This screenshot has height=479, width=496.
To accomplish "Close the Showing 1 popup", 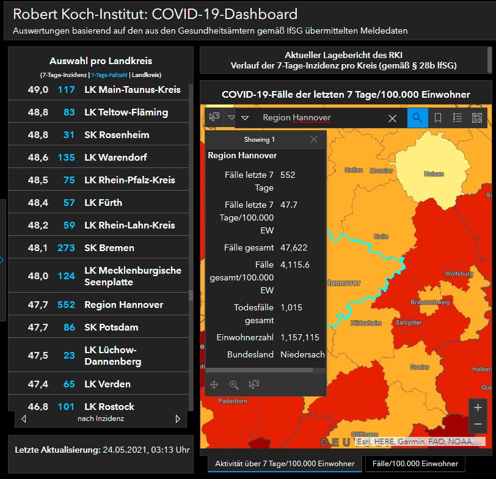I will pyautogui.click(x=314, y=139).
